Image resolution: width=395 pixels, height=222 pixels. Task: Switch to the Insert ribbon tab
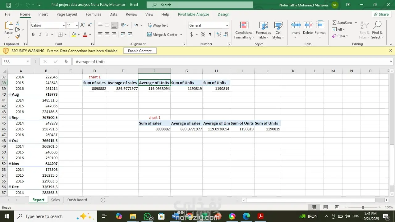pos(43,14)
